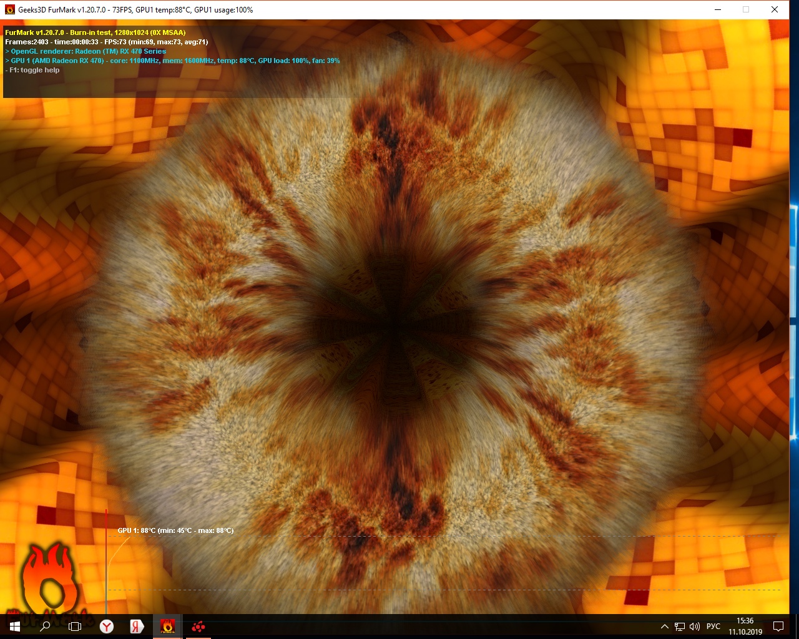Image resolution: width=799 pixels, height=639 pixels.
Task: Open the Windows Start menu
Action: pyautogui.click(x=14, y=627)
